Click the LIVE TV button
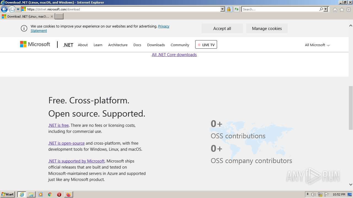The height and width of the screenshot is (198, 353). click(206, 45)
